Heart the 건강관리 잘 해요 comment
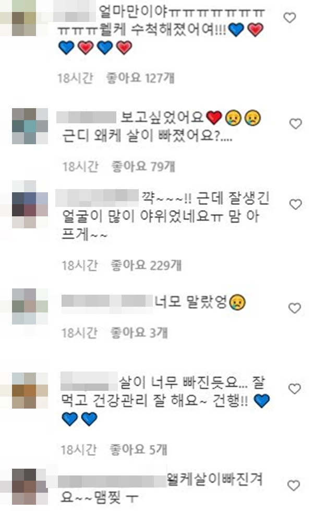Screen dimensions: 313x511 (x=294, y=388)
